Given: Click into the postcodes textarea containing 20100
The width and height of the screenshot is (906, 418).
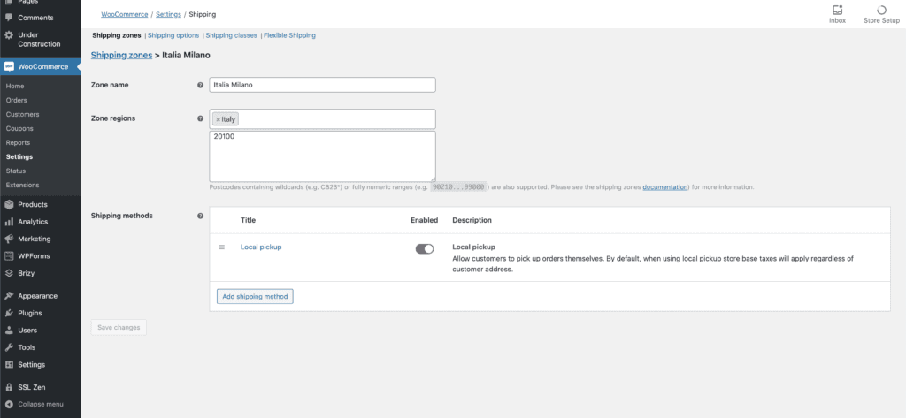Looking at the screenshot, I should [x=322, y=156].
